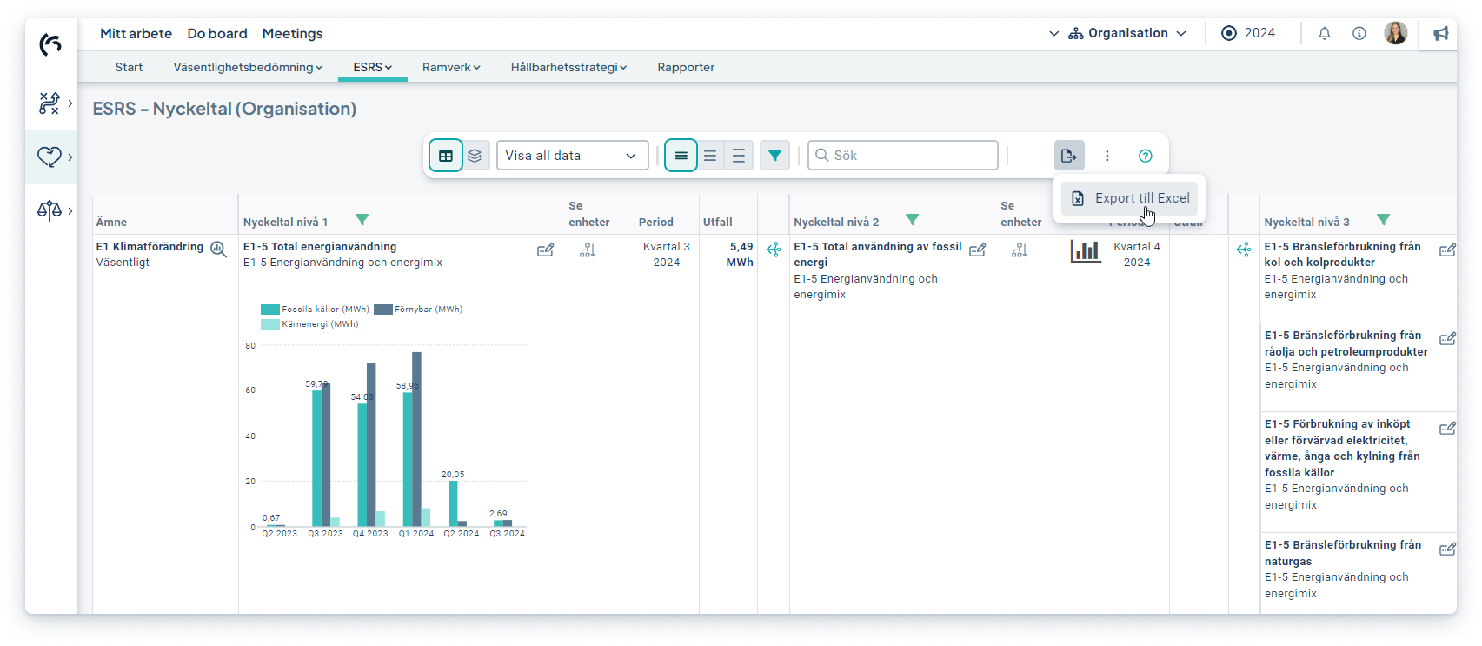Screen dimensions: 1482x646
Task: Open the app logo home icon
Action: coord(50,44)
